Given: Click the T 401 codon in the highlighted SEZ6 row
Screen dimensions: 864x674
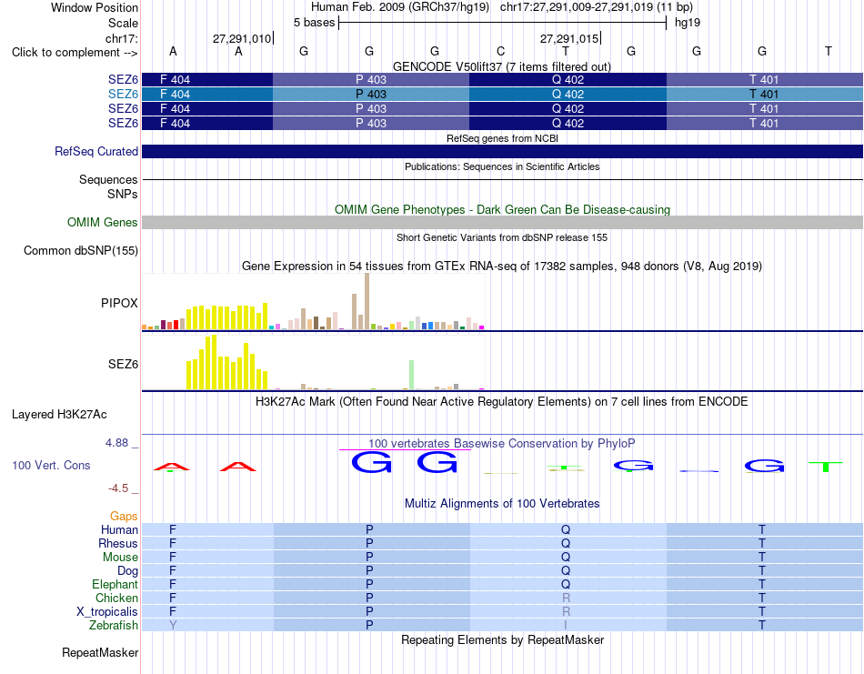Looking at the screenshot, I should pyautogui.click(x=764, y=95).
